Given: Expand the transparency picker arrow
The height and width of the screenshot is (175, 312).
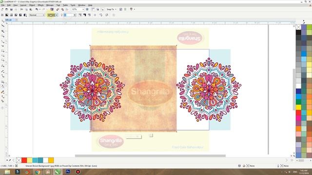Looking at the screenshot, I should click(x=57, y=15).
